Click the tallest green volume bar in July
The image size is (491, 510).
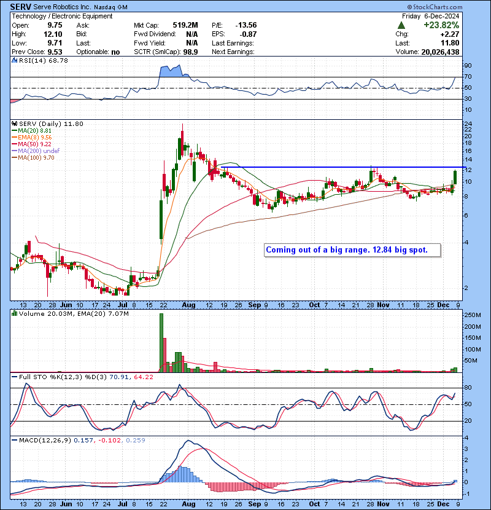point(161,342)
